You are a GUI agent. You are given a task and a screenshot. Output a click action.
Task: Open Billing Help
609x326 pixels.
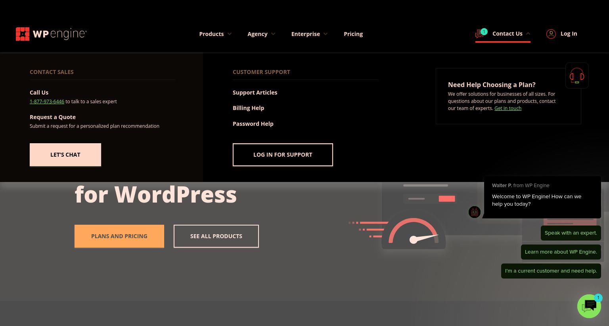tap(248, 108)
